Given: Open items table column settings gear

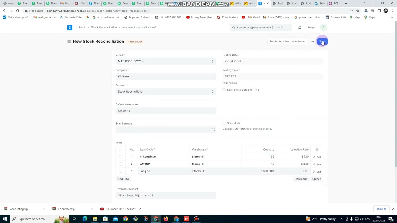Looking at the screenshot, I should coord(317,150).
